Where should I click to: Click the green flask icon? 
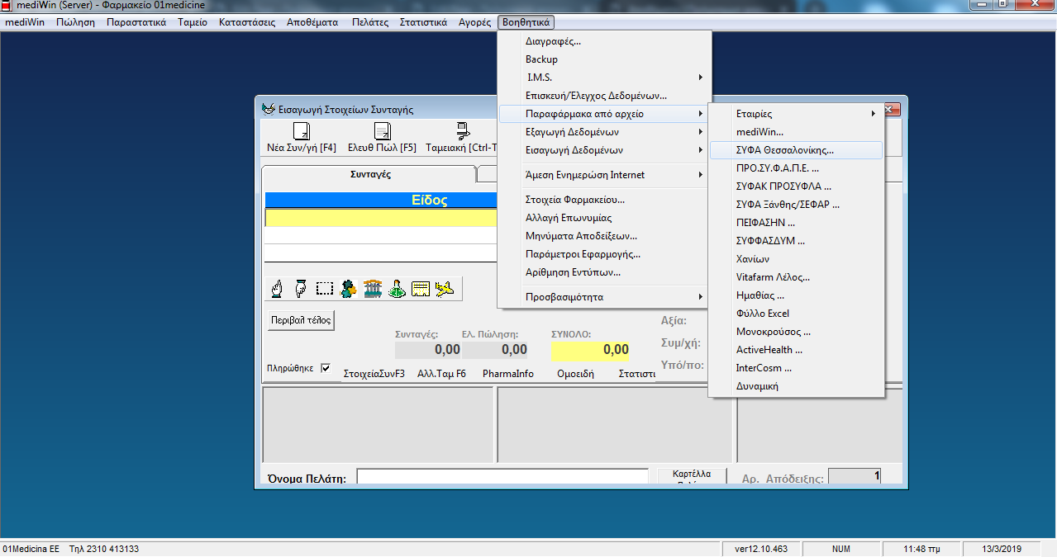click(397, 289)
